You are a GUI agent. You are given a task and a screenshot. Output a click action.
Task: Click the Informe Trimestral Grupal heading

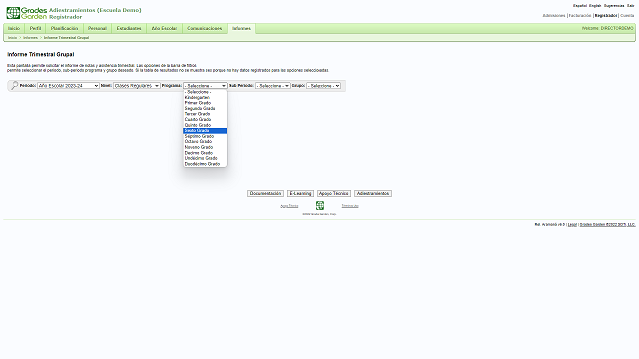[x=41, y=55]
